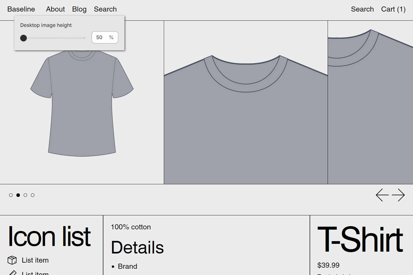Viewport: 413px width, 275px height.
Task: Open the About page
Action: 55,9
